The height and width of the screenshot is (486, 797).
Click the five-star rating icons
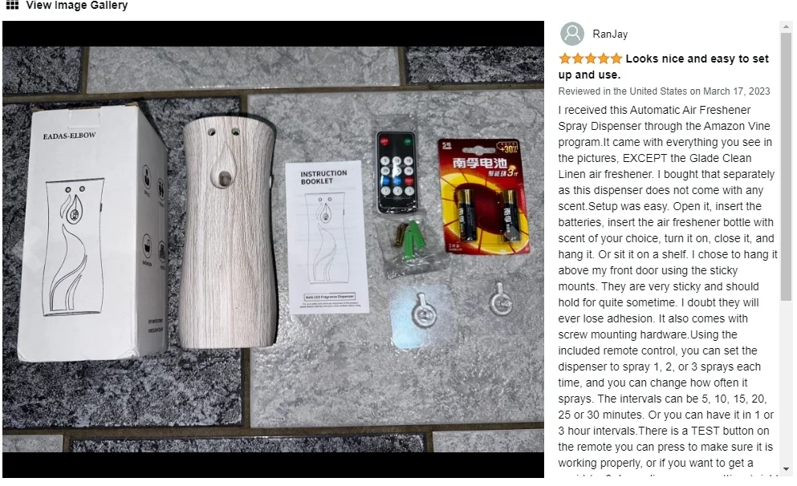pyautogui.click(x=591, y=59)
